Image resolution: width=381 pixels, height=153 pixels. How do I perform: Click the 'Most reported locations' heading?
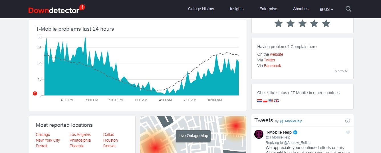(x=64, y=125)
